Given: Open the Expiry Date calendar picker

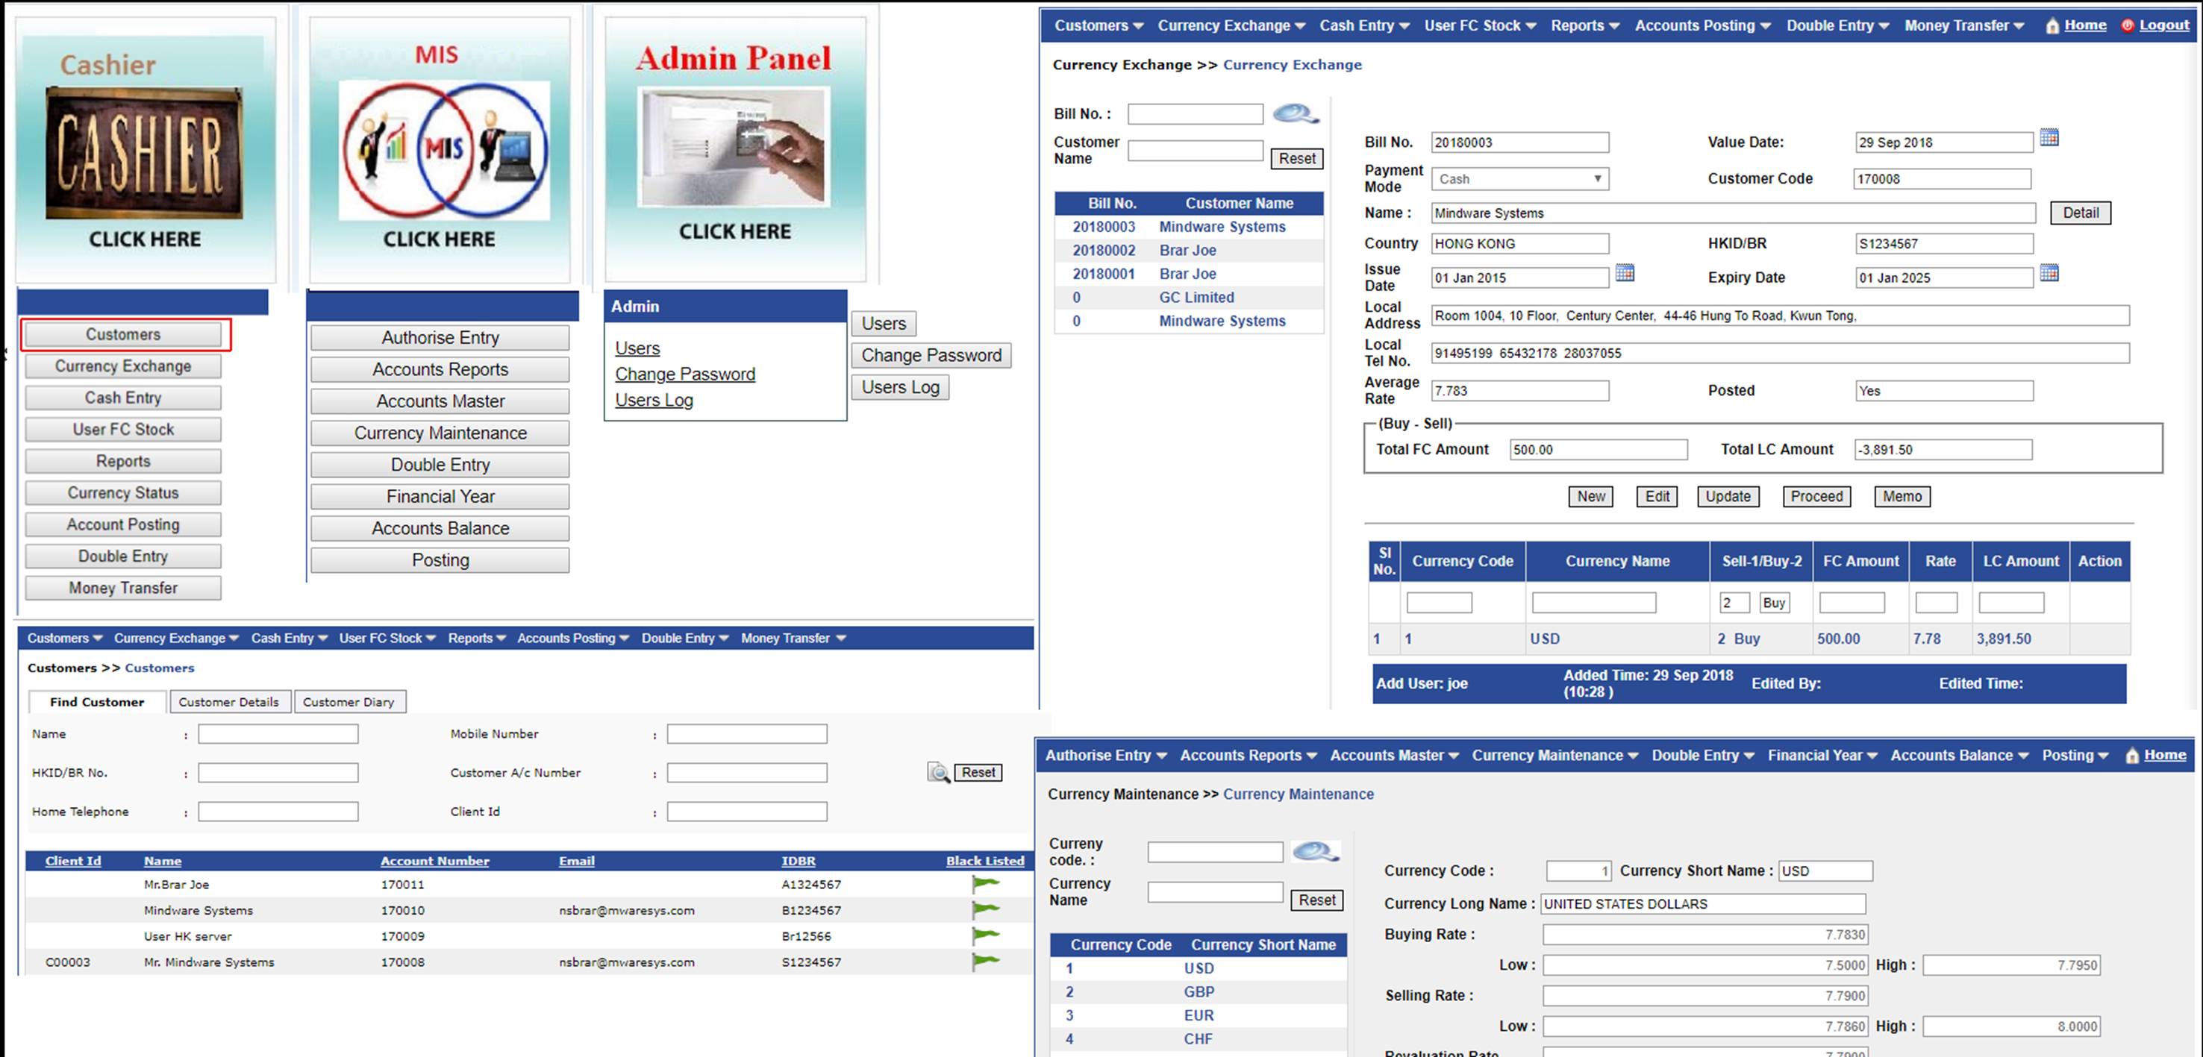Looking at the screenshot, I should click(2049, 274).
